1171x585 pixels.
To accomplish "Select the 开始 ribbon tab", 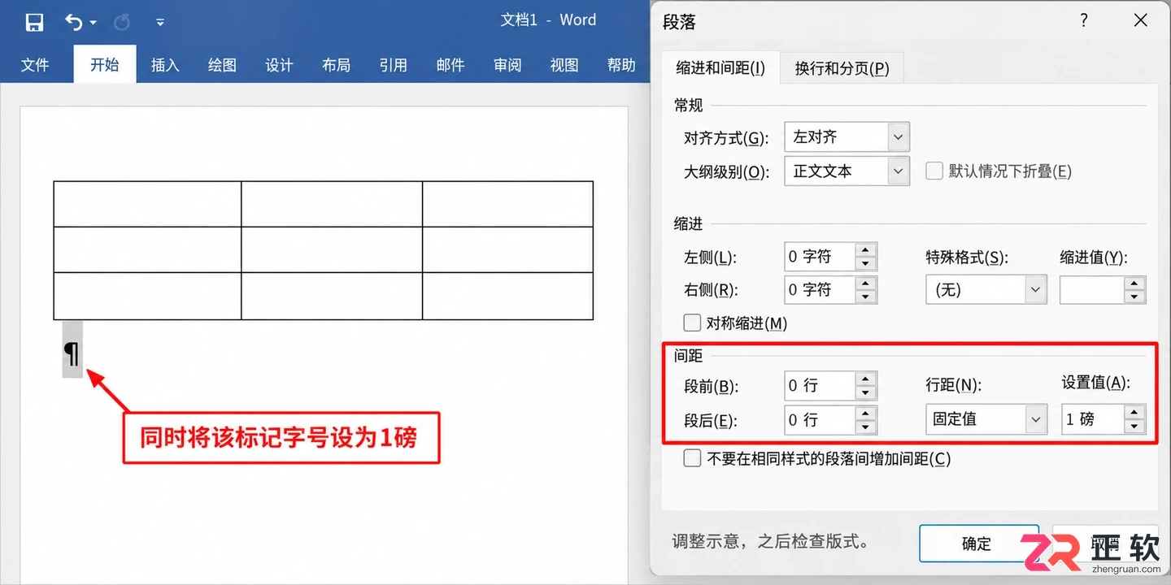I will coord(105,64).
